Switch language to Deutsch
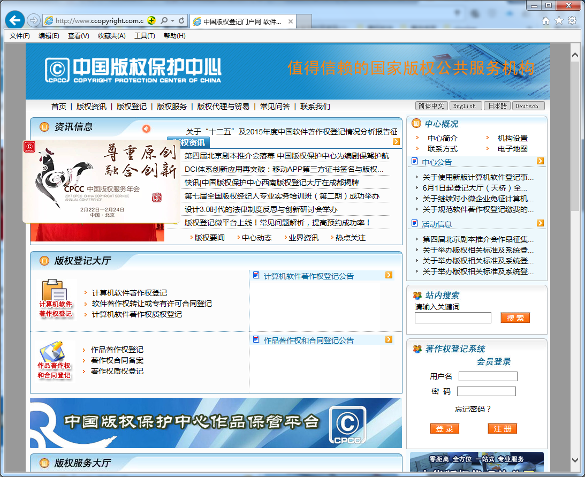The height and width of the screenshot is (477, 585). point(528,106)
